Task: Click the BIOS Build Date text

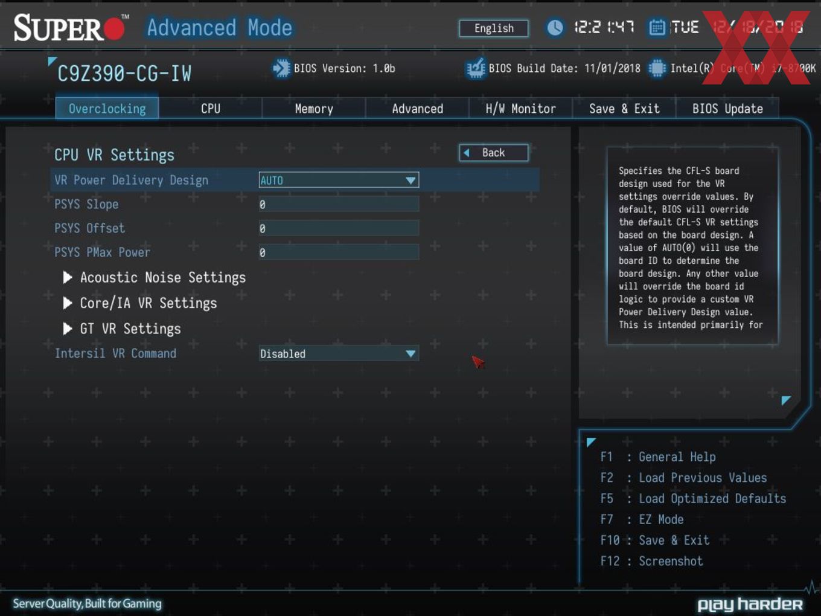Action: coord(564,68)
